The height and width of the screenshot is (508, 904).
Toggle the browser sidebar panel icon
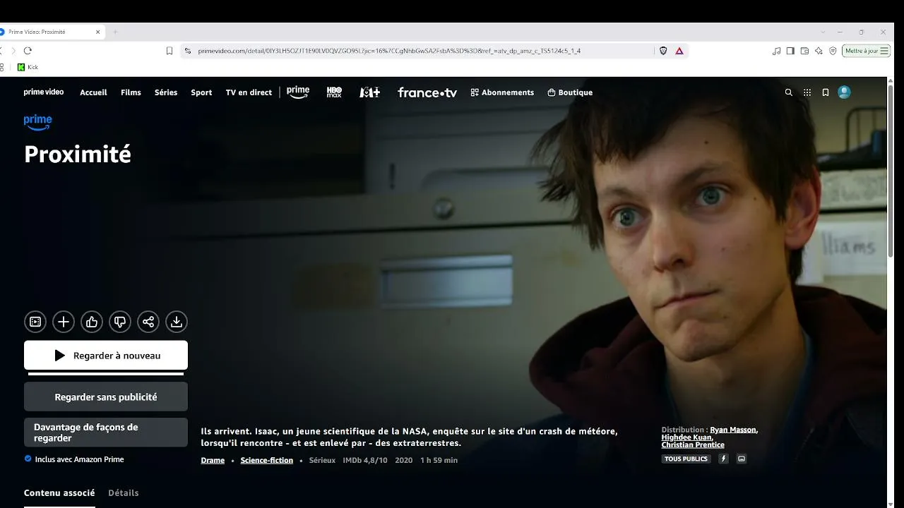click(x=790, y=51)
